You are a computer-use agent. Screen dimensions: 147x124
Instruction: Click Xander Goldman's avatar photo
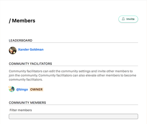pos(13,50)
